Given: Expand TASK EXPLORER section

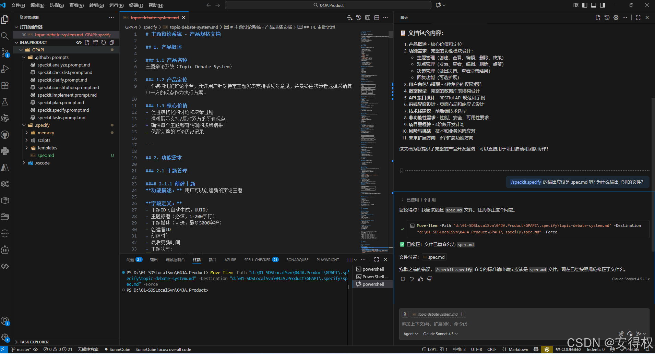Looking at the screenshot, I should click(34, 342).
